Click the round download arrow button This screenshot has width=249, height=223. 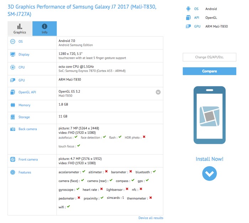click(x=210, y=173)
